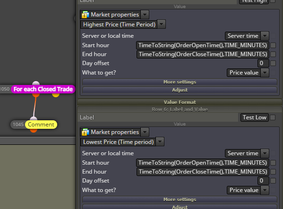The width and height of the screenshot is (283, 209).
Task: Edit the Test Low label field
Action: click(255, 117)
